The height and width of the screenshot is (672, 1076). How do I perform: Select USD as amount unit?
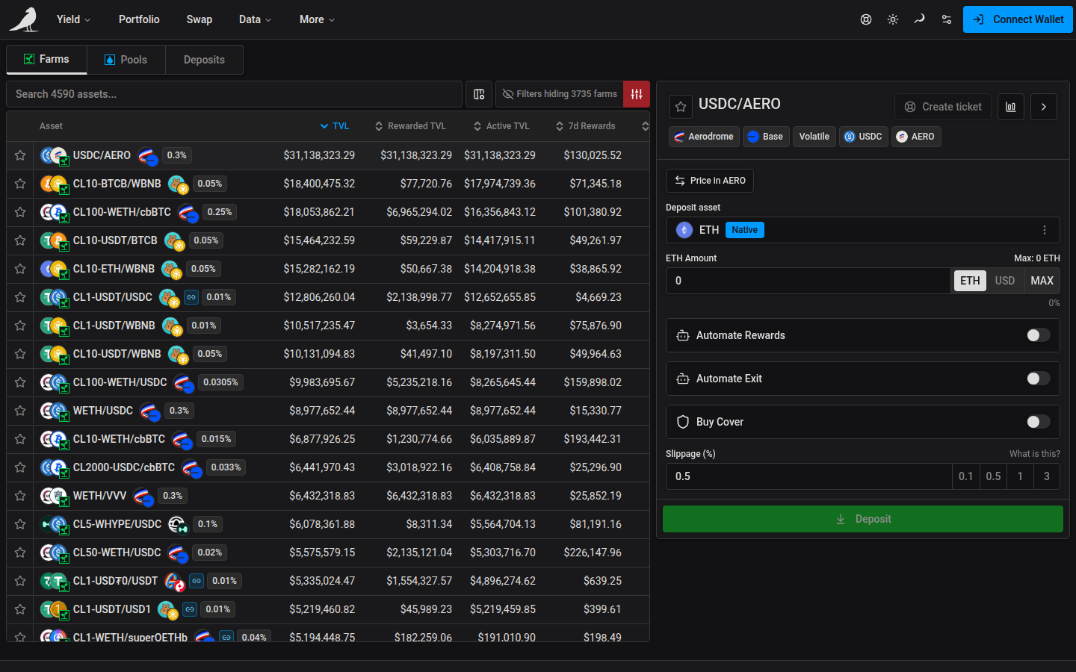1005,281
